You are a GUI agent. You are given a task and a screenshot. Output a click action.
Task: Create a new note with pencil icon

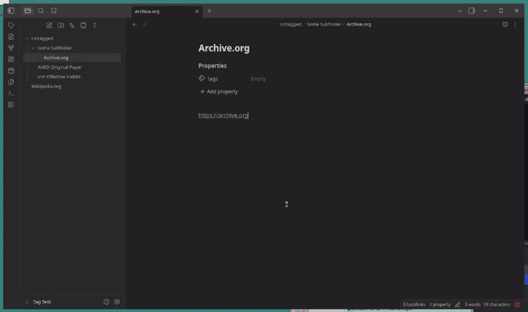point(49,25)
